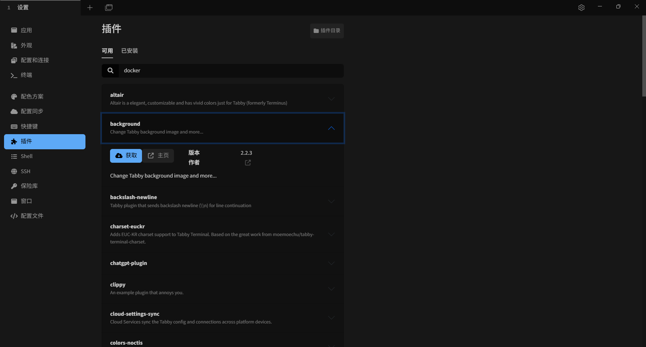Open the 插件目录 plugins folder
Viewport: 646px width, 347px height.
(x=327, y=31)
